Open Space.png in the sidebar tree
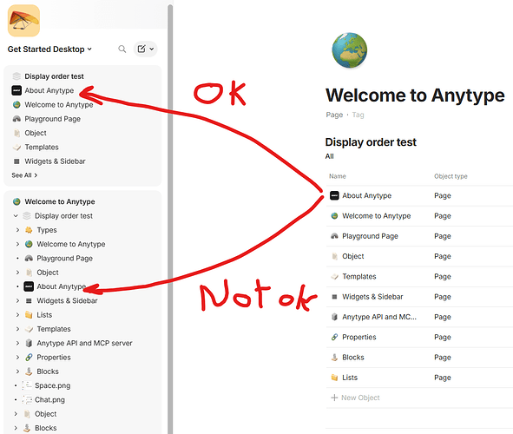The width and height of the screenshot is (513, 434). tap(52, 385)
